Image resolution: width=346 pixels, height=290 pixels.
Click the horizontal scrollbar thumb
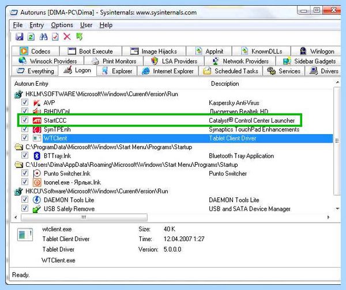pyautogui.click(x=84, y=217)
